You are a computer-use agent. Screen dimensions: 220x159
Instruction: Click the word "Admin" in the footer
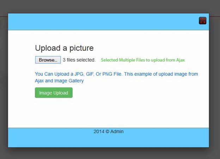[117, 132]
